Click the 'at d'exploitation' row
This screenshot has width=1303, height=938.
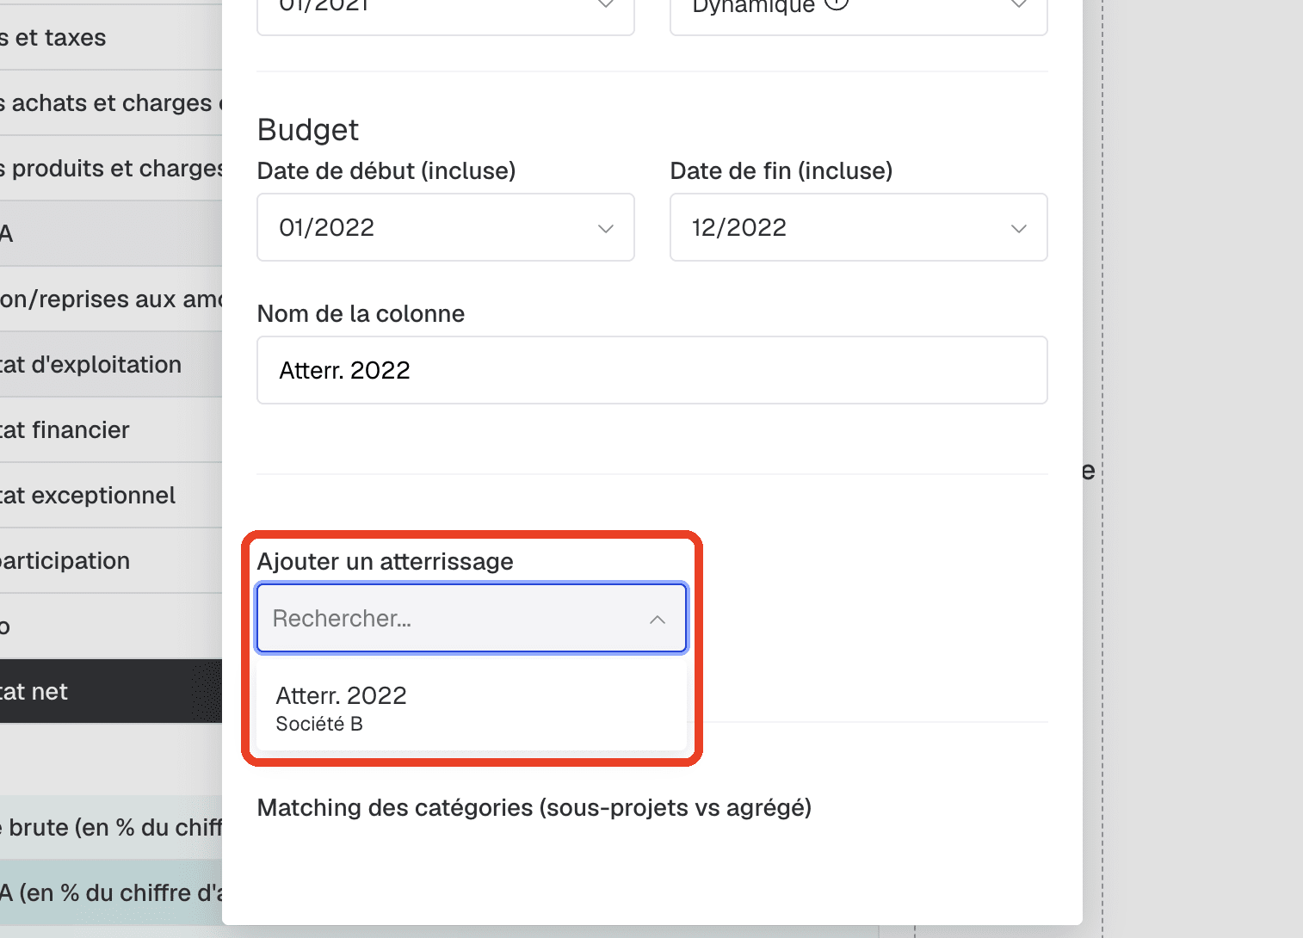[x=111, y=365]
